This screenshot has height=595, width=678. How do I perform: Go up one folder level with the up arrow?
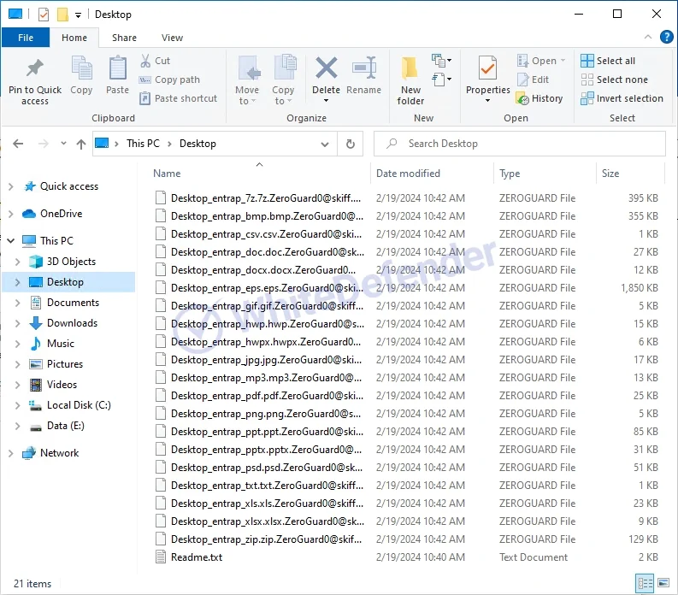pyautogui.click(x=81, y=144)
